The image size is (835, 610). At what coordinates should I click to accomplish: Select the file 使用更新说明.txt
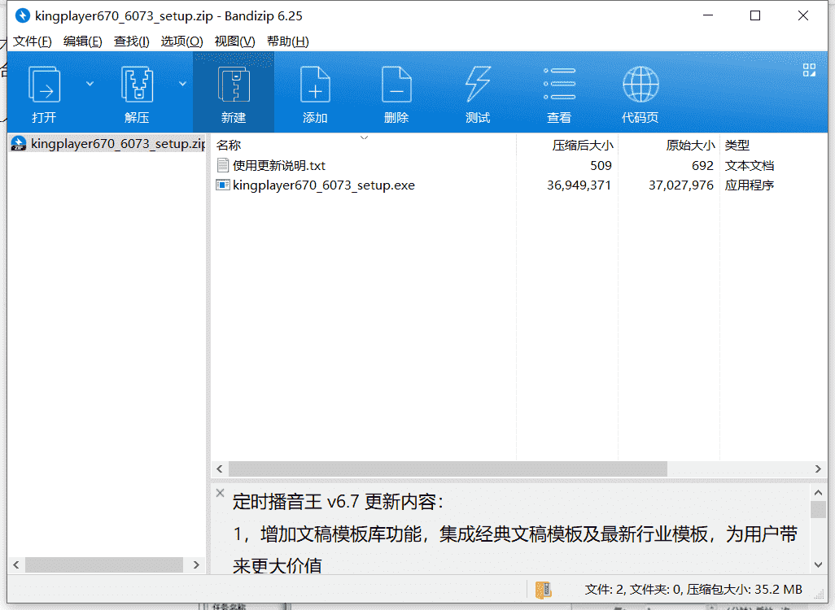click(278, 166)
